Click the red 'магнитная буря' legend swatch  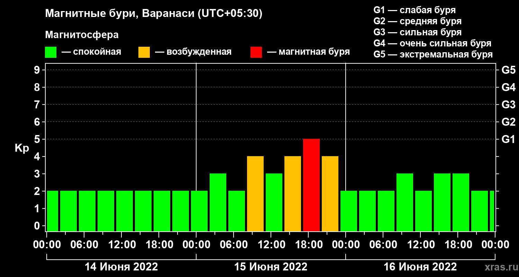tap(256, 52)
